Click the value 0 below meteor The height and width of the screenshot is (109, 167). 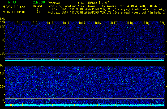[38, 10]
